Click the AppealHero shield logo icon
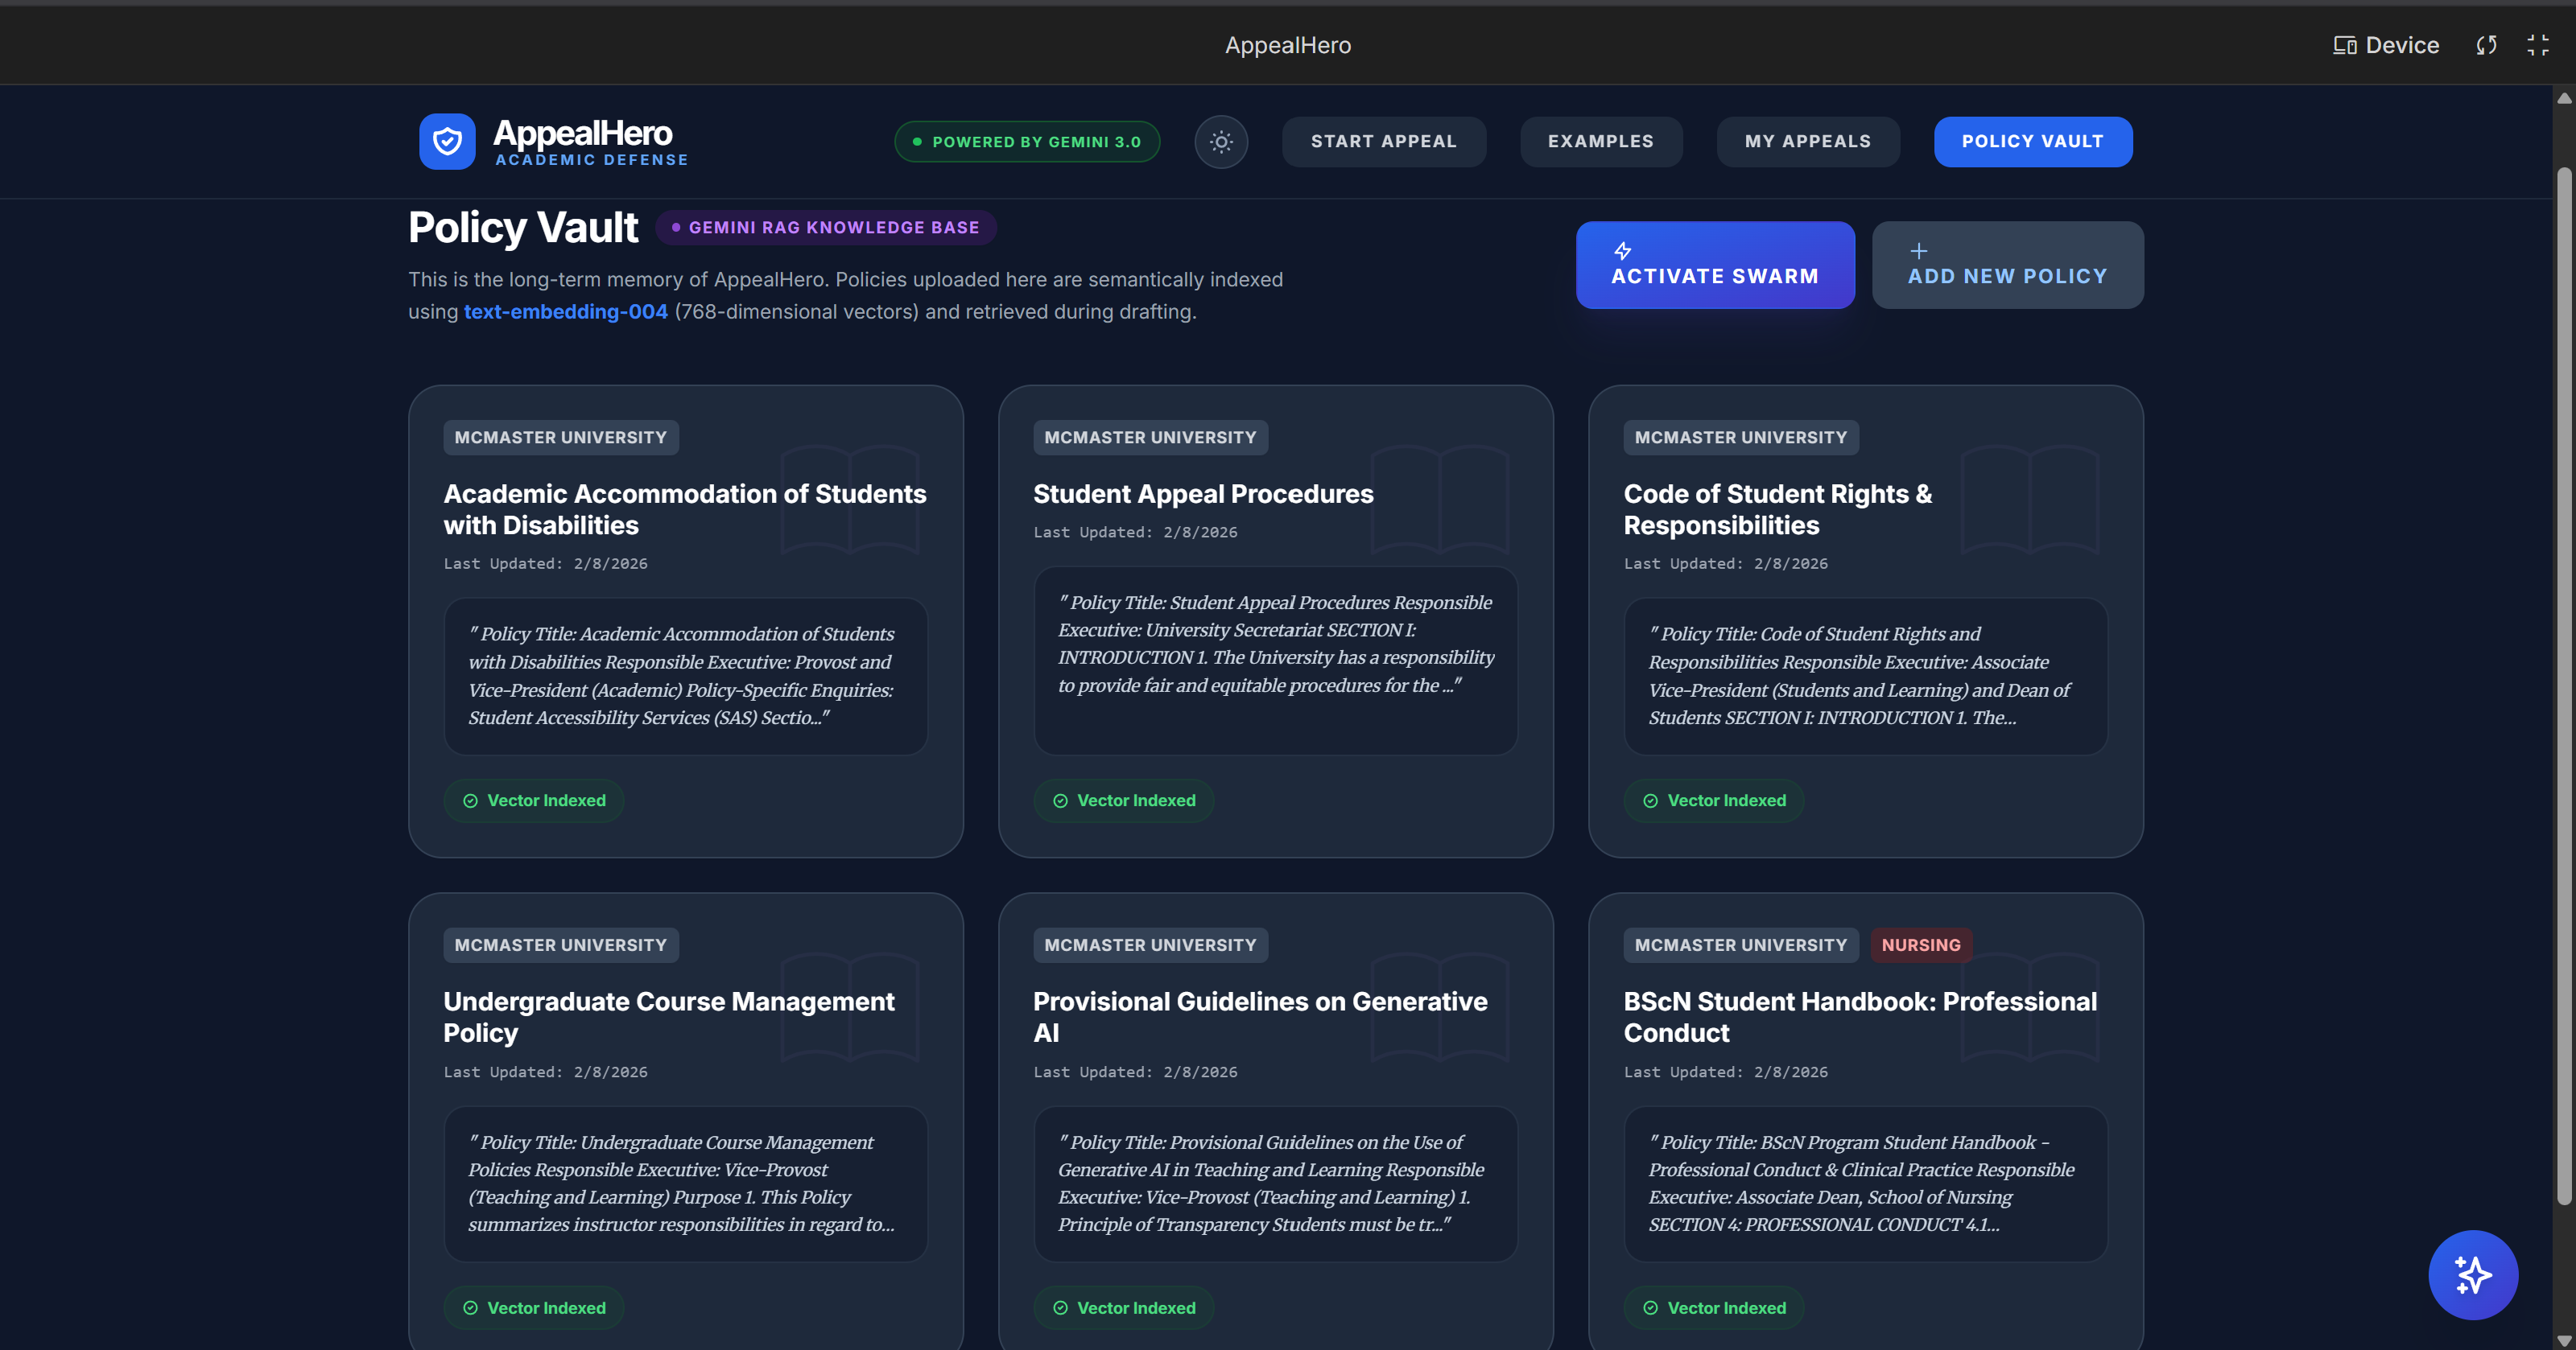This screenshot has height=1350, width=2576. pos(447,141)
